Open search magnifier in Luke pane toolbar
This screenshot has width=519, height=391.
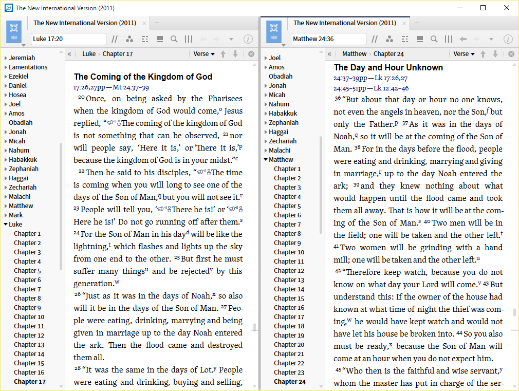point(174,39)
